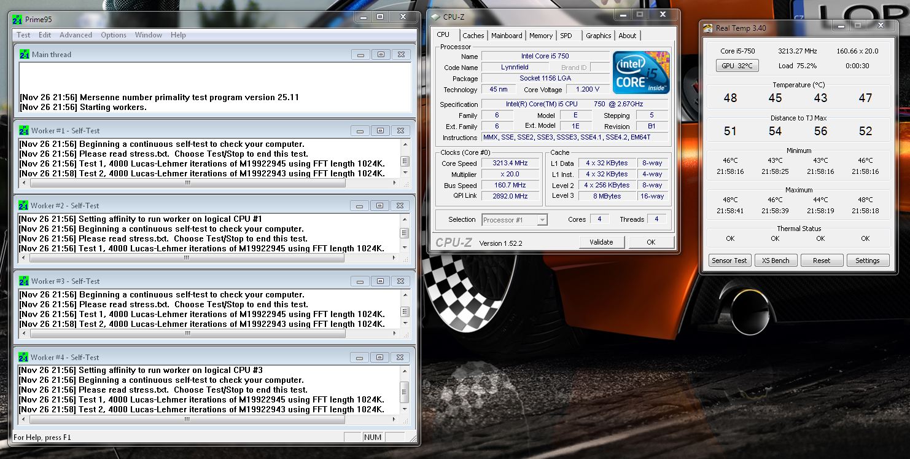Click the Level 3 cache 8 MBytes value
Screen dimensions: 910x459
coord(607,196)
